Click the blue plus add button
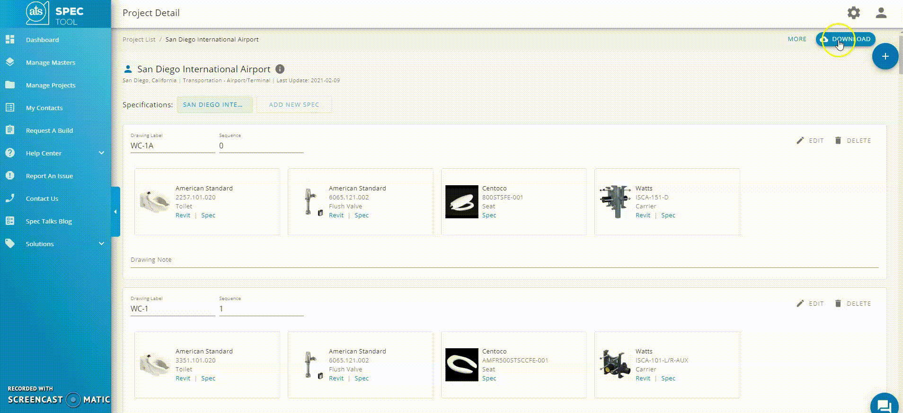The image size is (903, 413). [x=885, y=56]
